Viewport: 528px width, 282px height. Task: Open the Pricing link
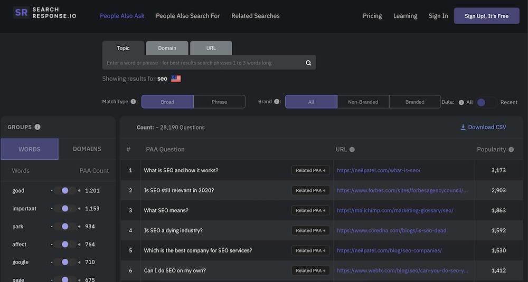click(x=372, y=16)
